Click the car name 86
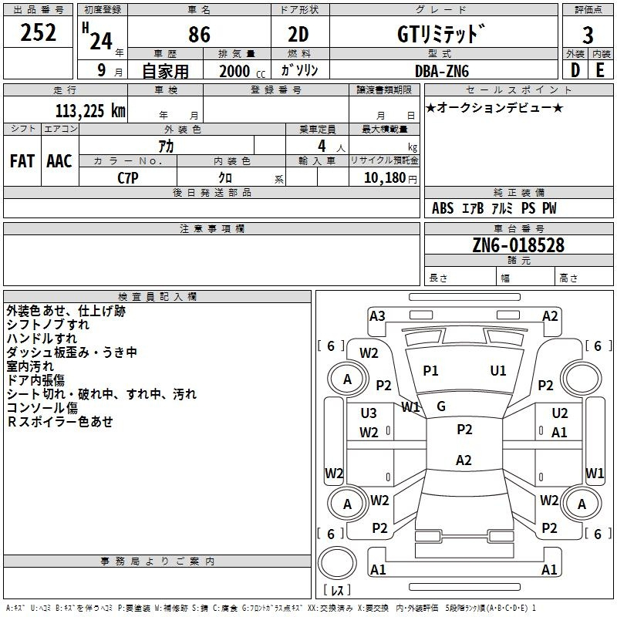The height and width of the screenshot is (617, 617). point(199,34)
